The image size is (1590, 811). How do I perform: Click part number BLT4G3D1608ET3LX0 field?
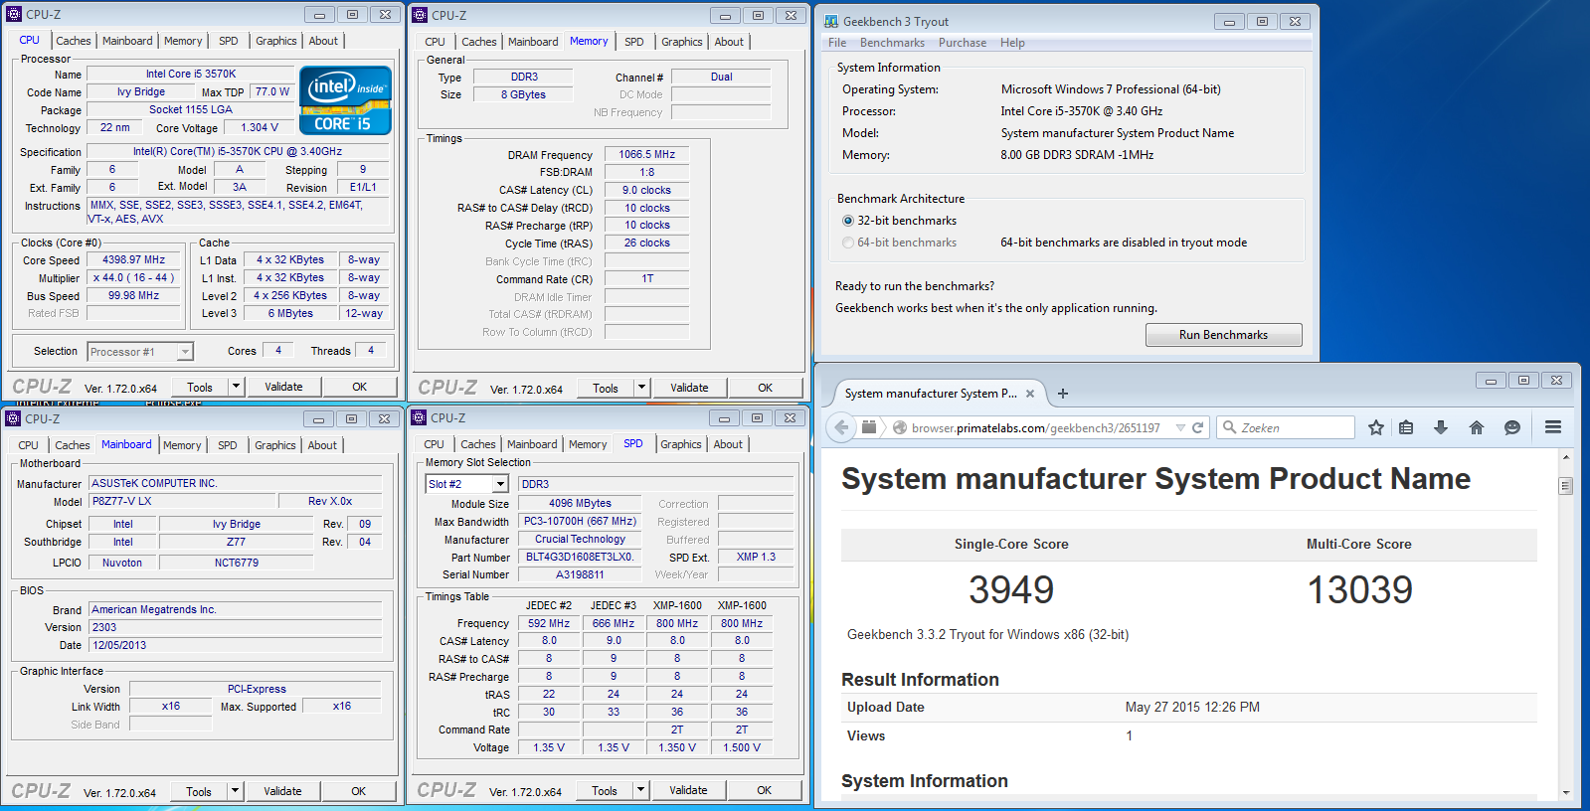pos(580,557)
